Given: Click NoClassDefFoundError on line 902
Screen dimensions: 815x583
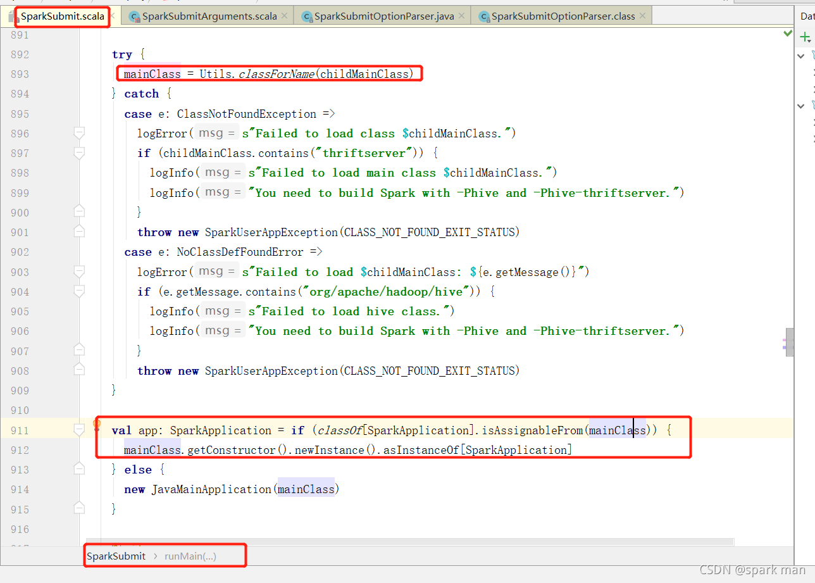Looking at the screenshot, I should pos(240,252).
